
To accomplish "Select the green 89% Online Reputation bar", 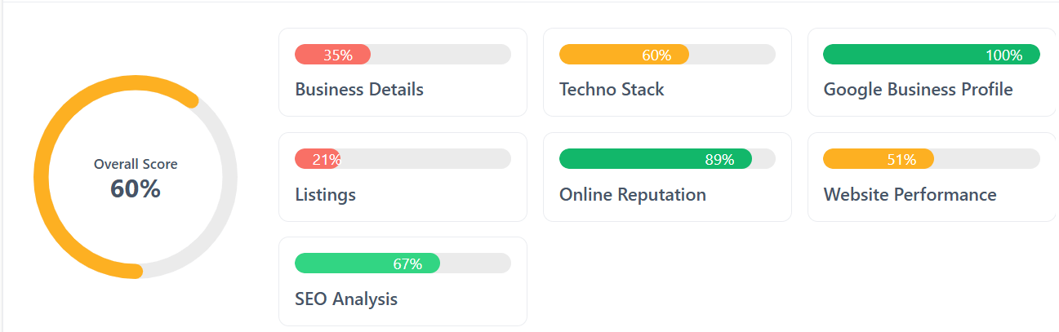I will pyautogui.click(x=655, y=159).
